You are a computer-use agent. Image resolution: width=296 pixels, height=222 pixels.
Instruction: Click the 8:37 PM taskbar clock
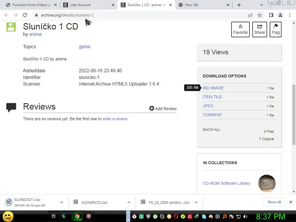point(271,216)
